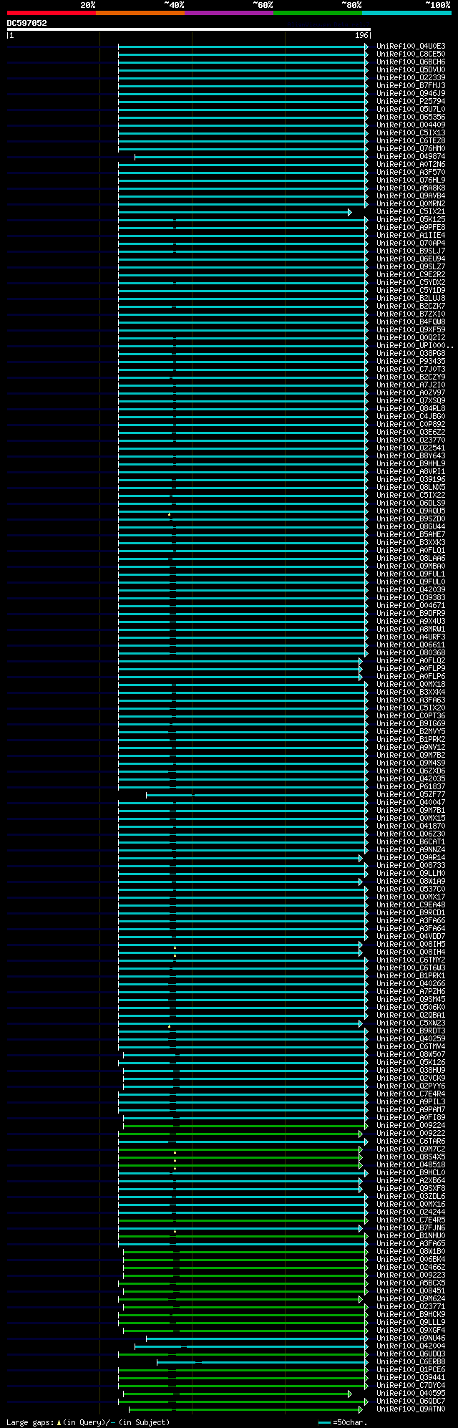Click UniRef100_Q537C0 label
The image size is (458, 1428).
click(x=411, y=889)
